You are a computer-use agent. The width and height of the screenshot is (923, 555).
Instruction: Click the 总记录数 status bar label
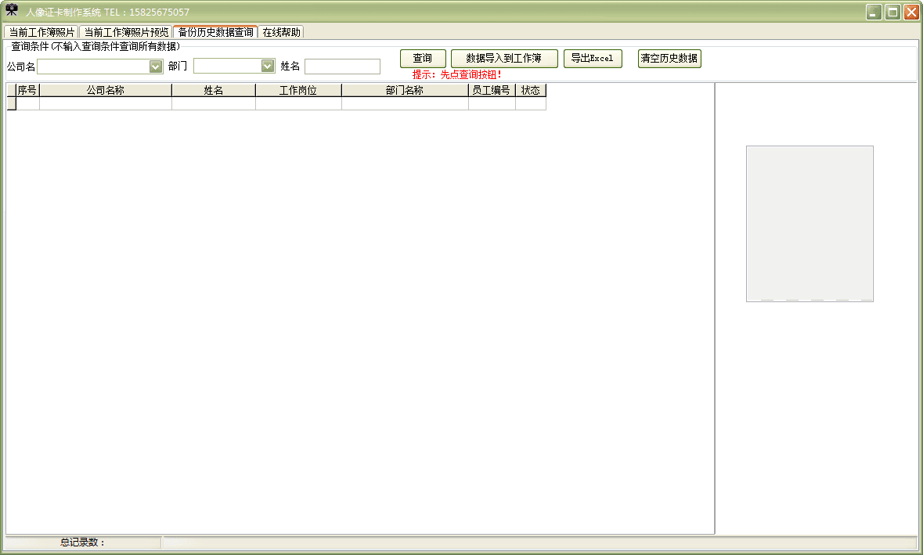coord(82,542)
